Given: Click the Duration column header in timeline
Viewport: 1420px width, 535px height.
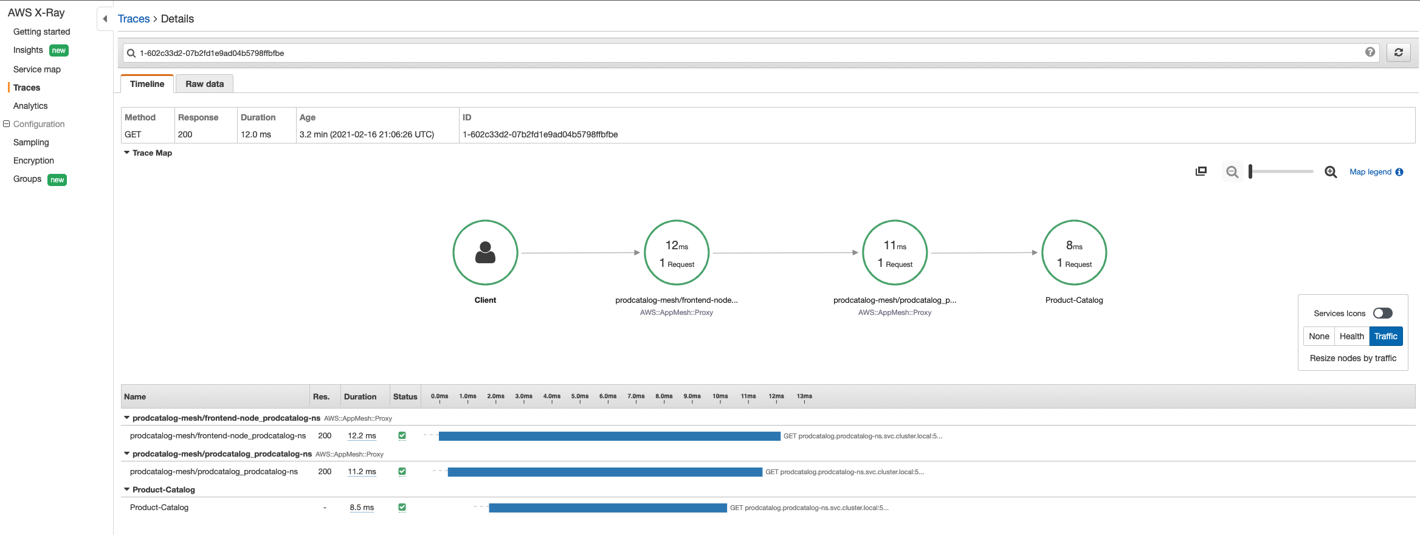Looking at the screenshot, I should pos(360,396).
